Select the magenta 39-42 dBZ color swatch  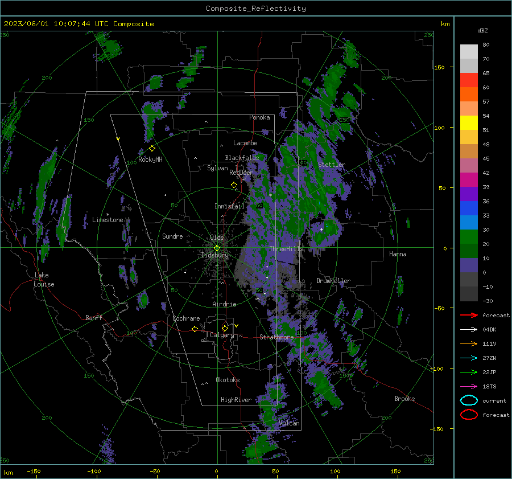[x=469, y=180]
